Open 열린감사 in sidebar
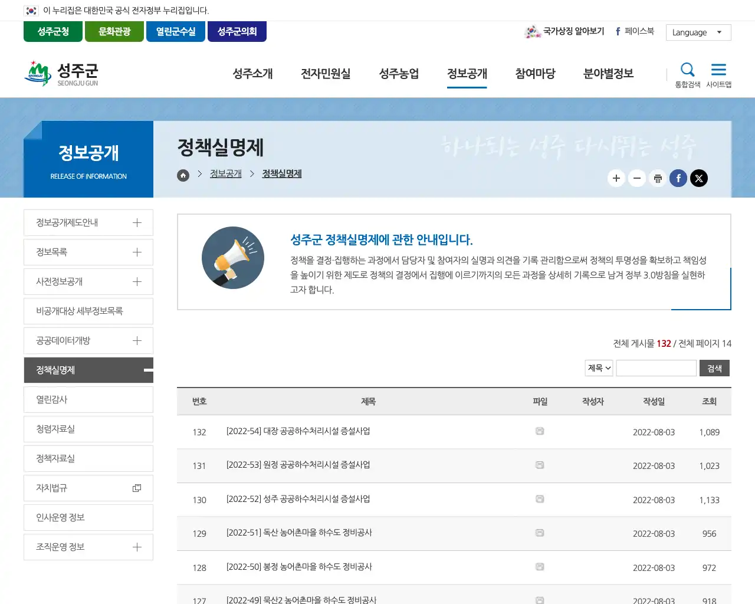 point(88,399)
